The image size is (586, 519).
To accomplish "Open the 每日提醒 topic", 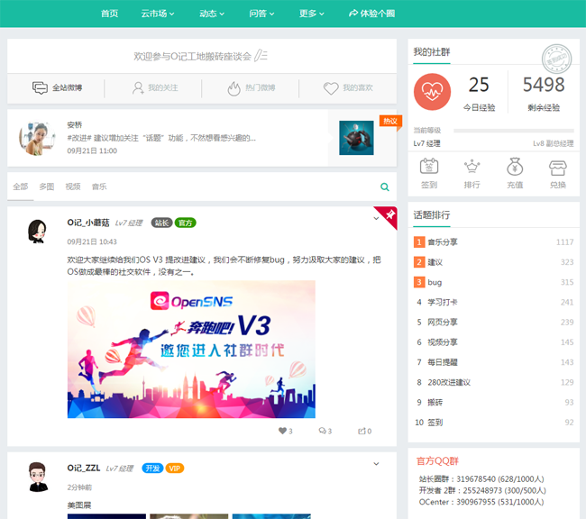I will click(x=443, y=362).
